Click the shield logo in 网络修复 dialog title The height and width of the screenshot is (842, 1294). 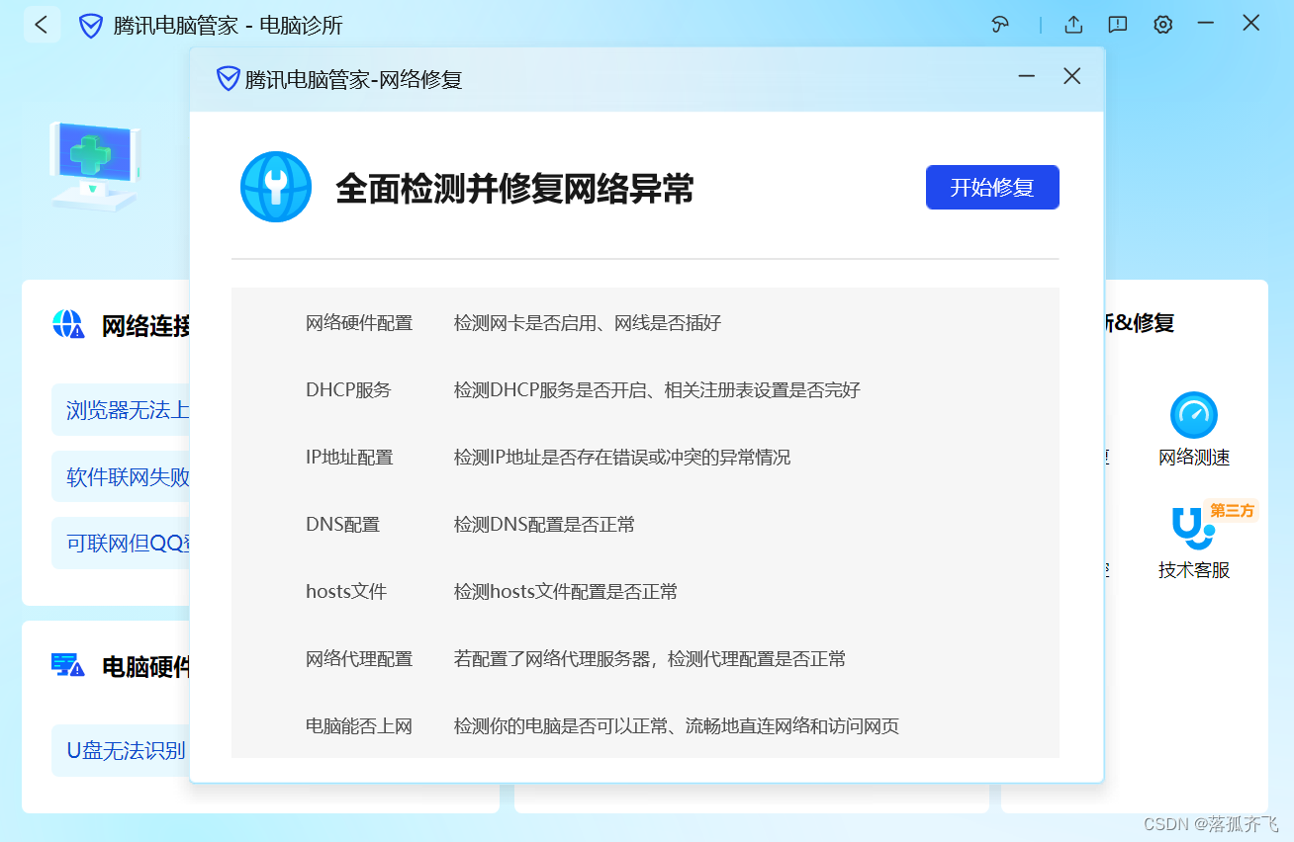tap(229, 79)
